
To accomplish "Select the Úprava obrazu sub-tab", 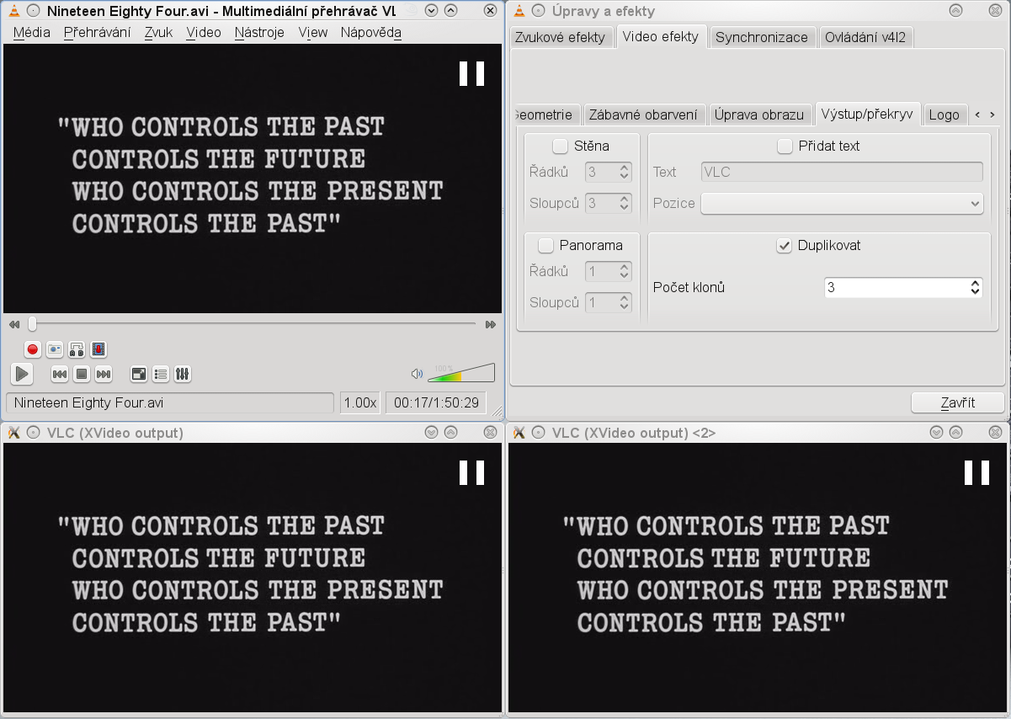I will point(758,115).
